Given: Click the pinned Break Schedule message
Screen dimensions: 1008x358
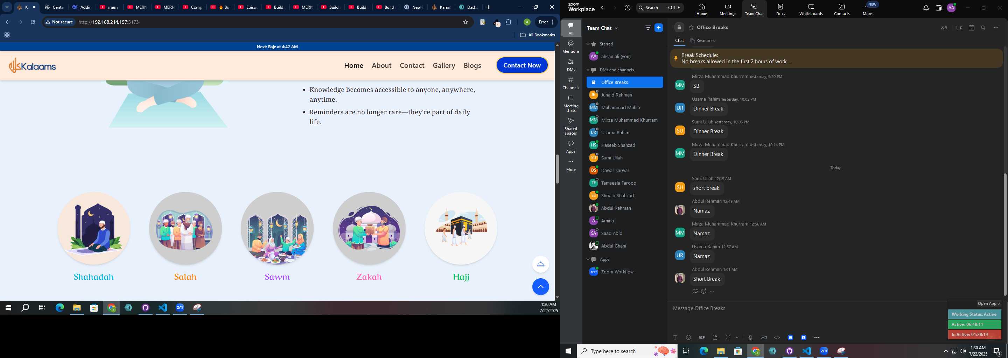Looking at the screenshot, I should 836,58.
